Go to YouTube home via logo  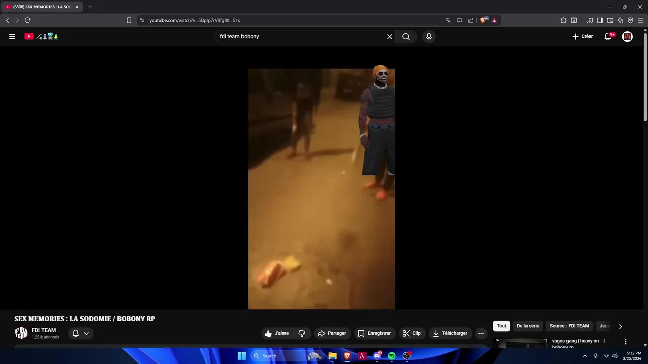pos(41,36)
